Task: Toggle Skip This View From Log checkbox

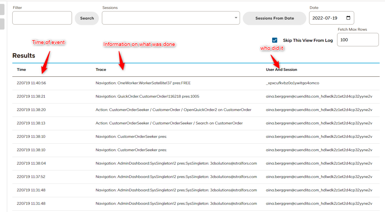Action: pyautogui.click(x=275, y=40)
